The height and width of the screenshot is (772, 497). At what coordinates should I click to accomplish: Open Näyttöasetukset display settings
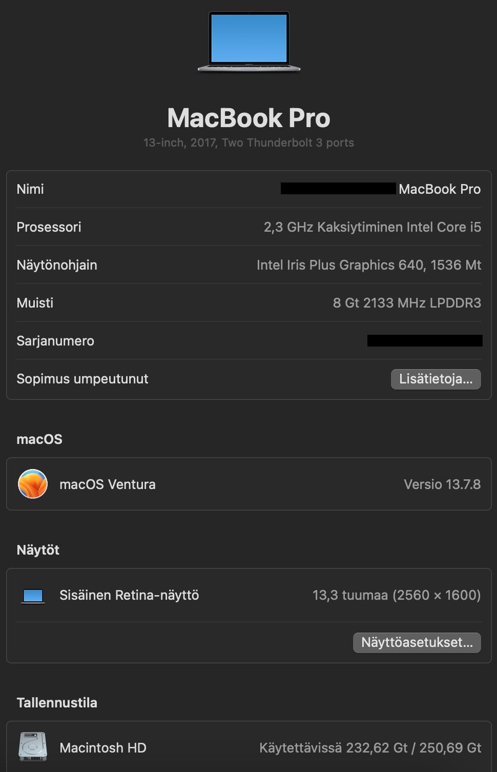point(417,642)
